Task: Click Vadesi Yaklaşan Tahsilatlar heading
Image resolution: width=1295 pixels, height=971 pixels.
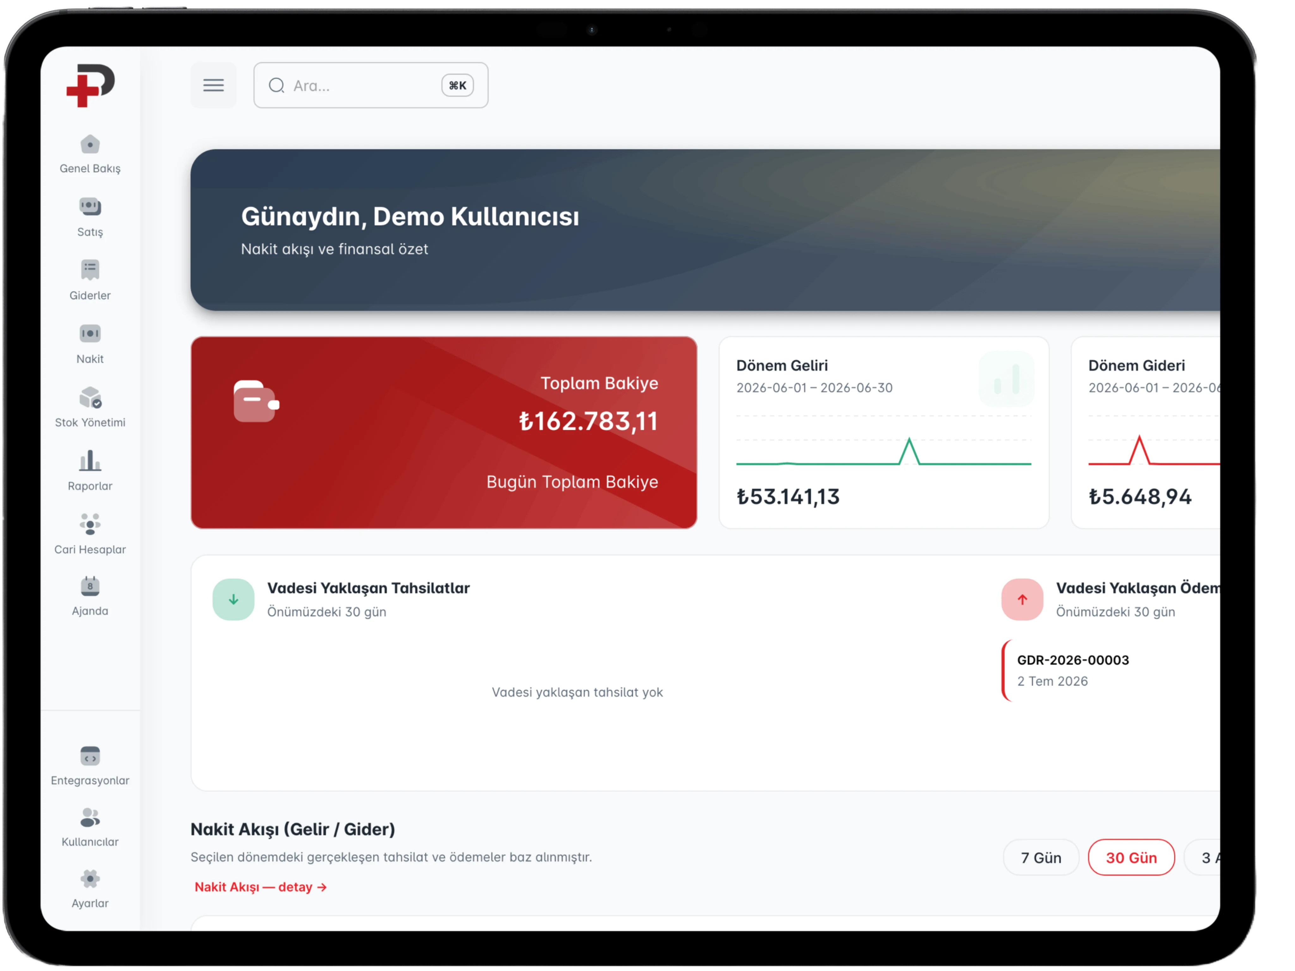Action: (369, 588)
